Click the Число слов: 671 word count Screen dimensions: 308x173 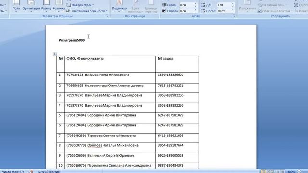pos(13,172)
